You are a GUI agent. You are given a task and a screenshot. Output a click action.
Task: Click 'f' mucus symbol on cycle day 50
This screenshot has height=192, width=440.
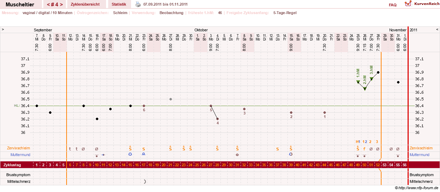pos(365,149)
